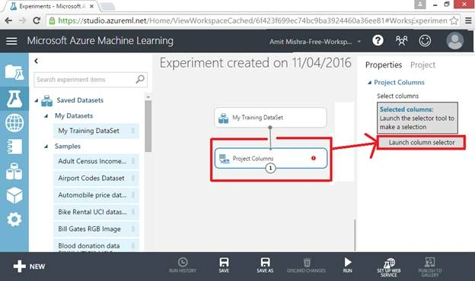Click Discard Changes trash icon
Viewport: 475px width, 281px height.
pos(306,265)
